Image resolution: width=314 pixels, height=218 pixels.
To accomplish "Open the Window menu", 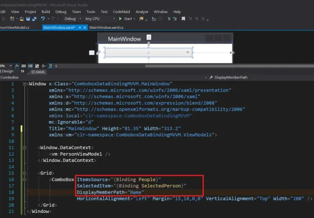I will point(160,12).
